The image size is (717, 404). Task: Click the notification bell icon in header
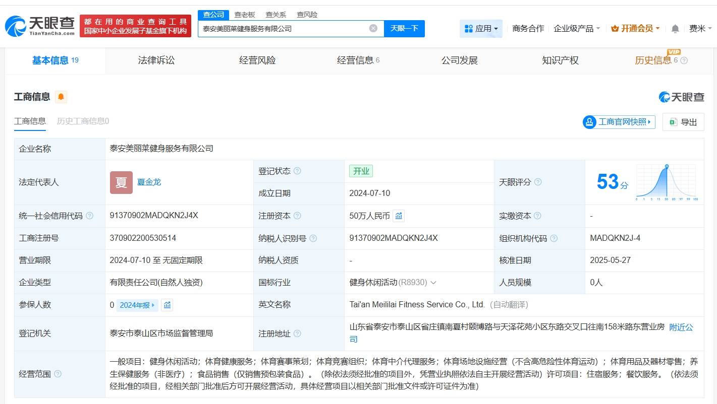click(675, 29)
